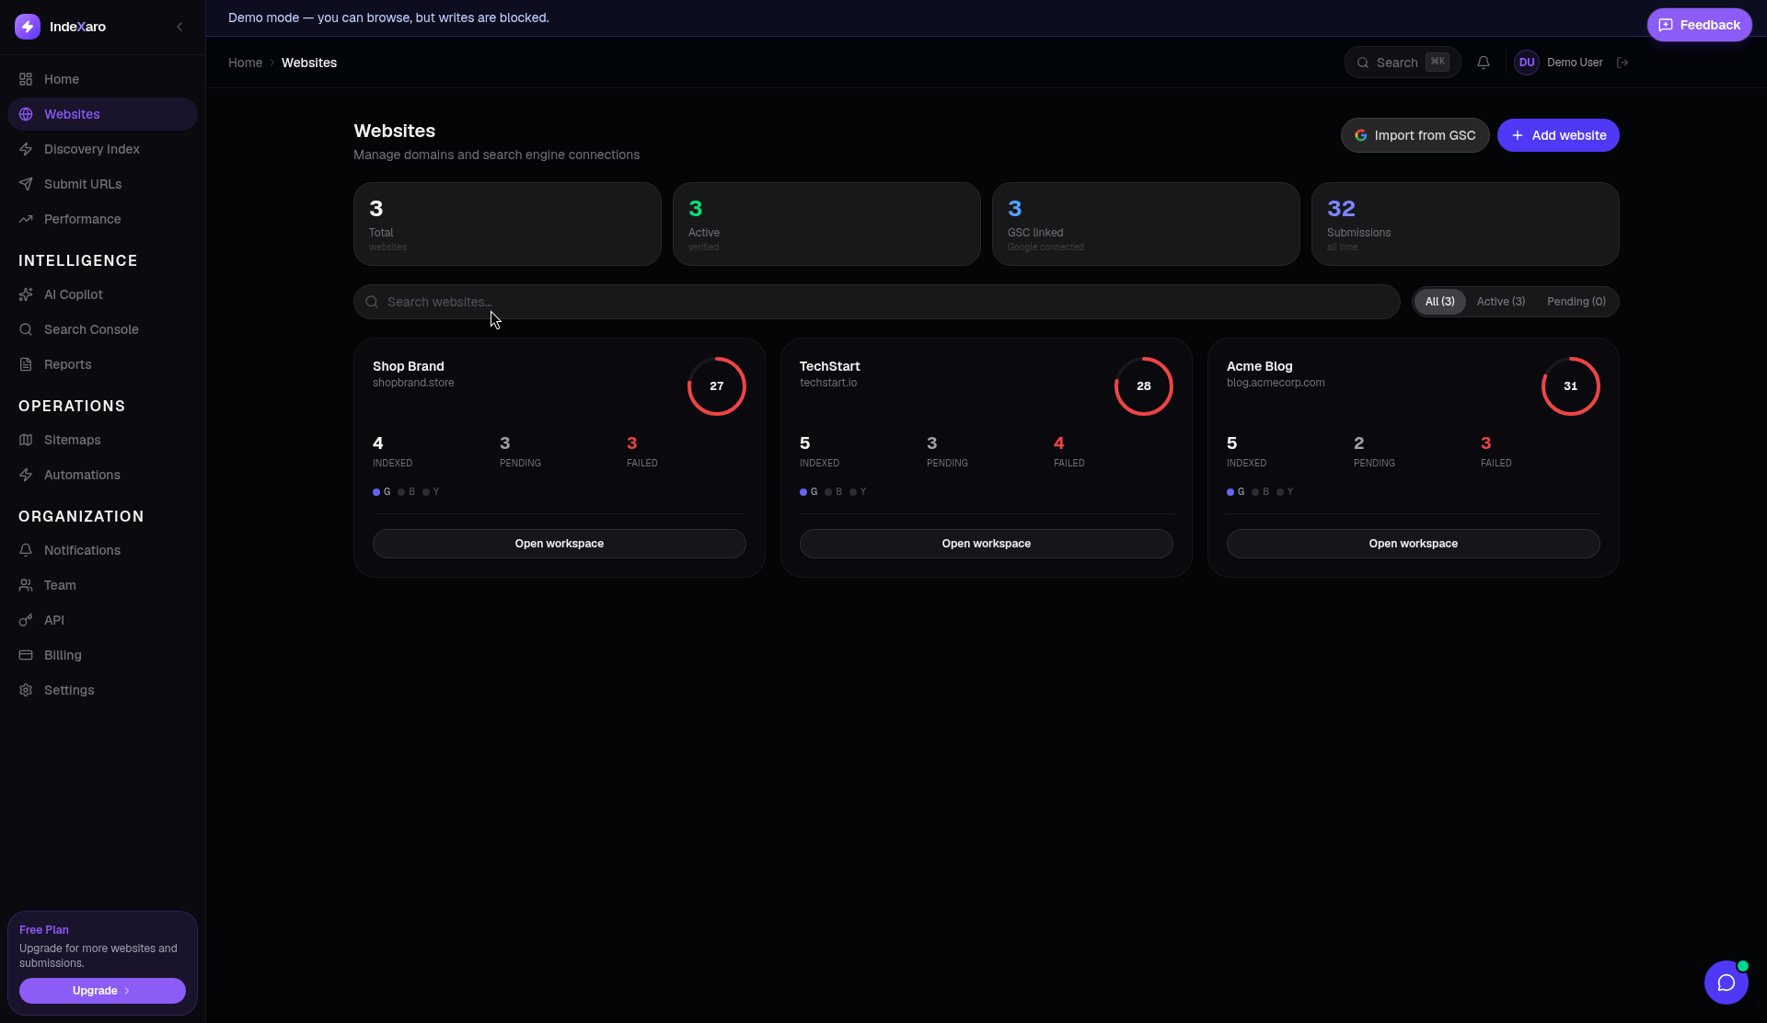The image size is (1767, 1023).
Task: Open the Performance section
Action: [102, 219]
